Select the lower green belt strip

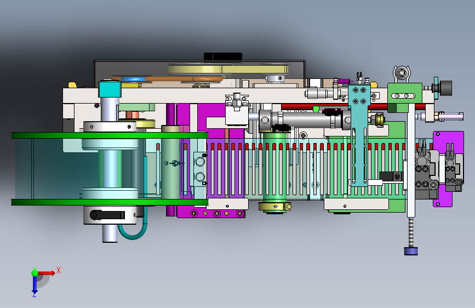click(x=110, y=202)
